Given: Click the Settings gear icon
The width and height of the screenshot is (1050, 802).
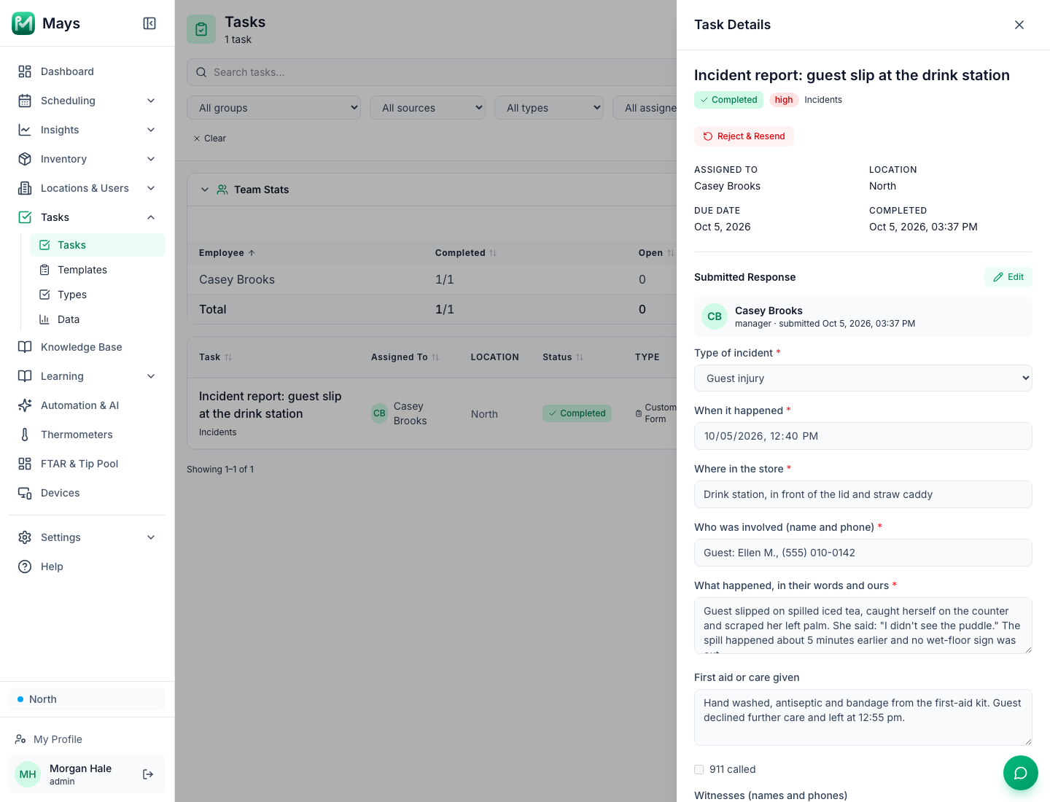Looking at the screenshot, I should tap(25, 537).
